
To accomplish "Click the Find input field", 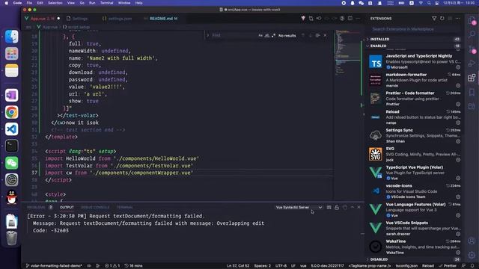I will pyautogui.click(x=234, y=35).
